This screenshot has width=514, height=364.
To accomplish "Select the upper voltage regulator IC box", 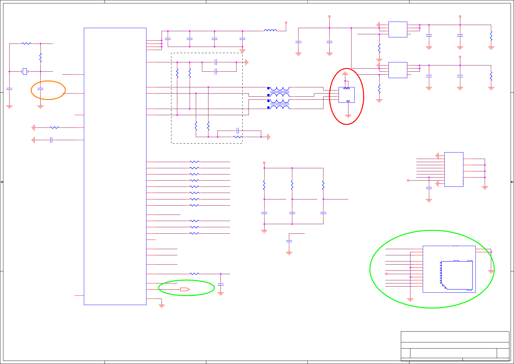I will coord(398,29).
